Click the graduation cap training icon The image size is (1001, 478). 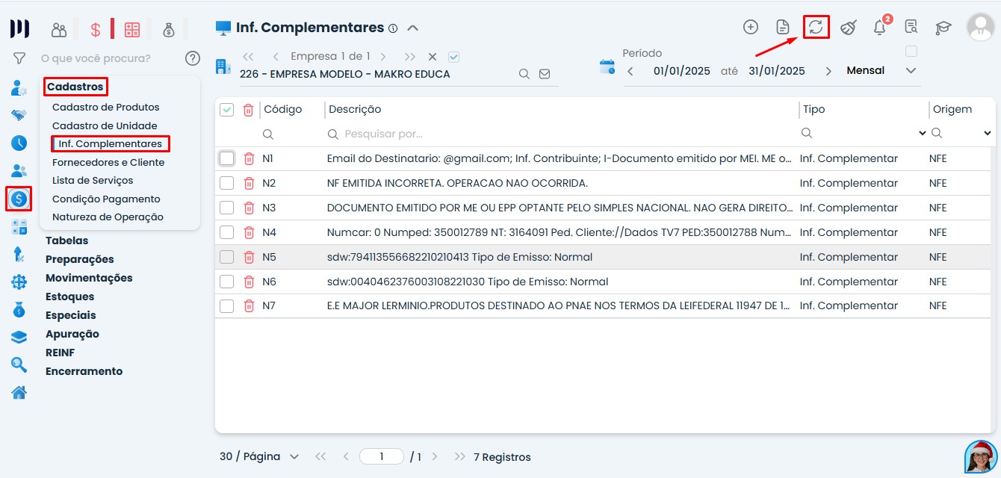click(x=943, y=27)
